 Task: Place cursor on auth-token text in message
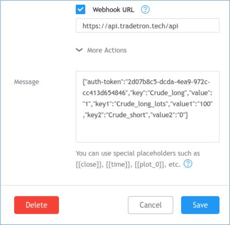[104, 82]
